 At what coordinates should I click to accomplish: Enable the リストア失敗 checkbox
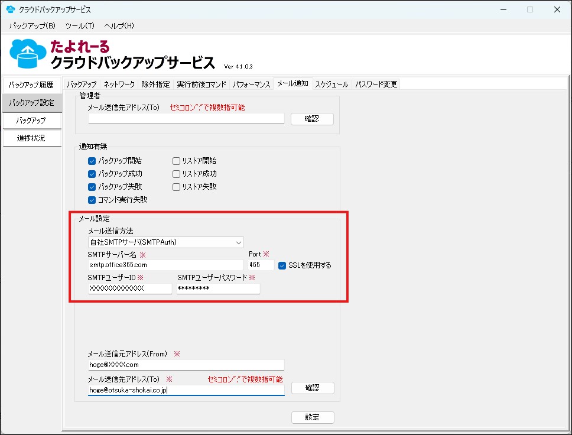(176, 187)
